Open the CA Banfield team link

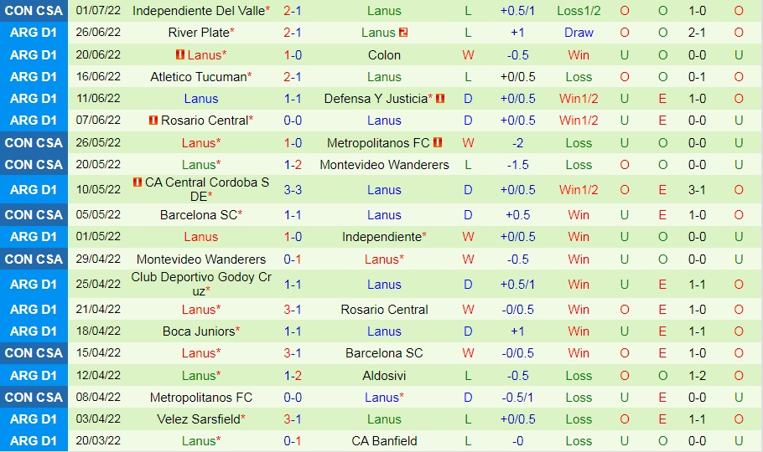pos(384,440)
